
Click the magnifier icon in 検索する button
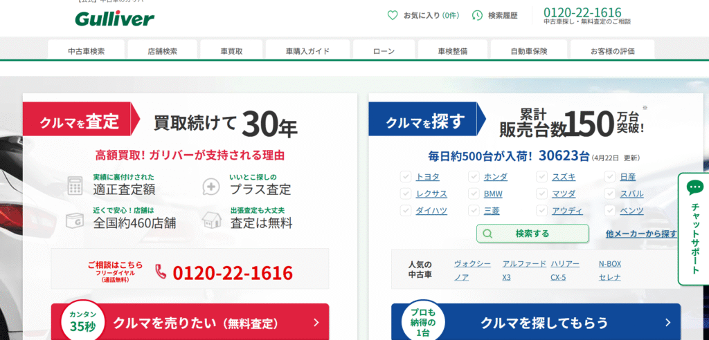point(487,234)
